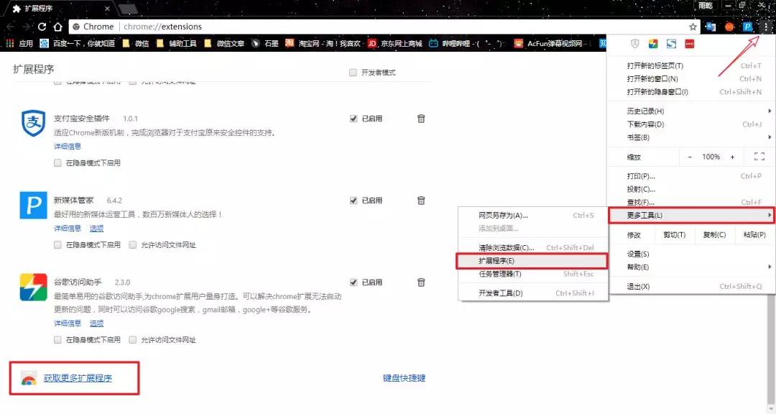Delete 新媒体管家 with its trash icon
The image size is (776, 414).
[x=421, y=200]
